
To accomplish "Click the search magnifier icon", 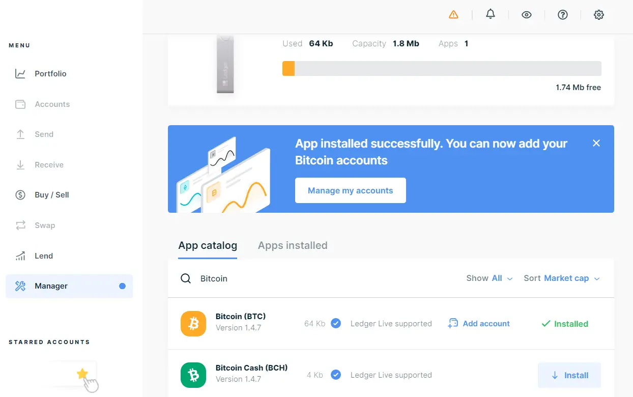I will [186, 278].
